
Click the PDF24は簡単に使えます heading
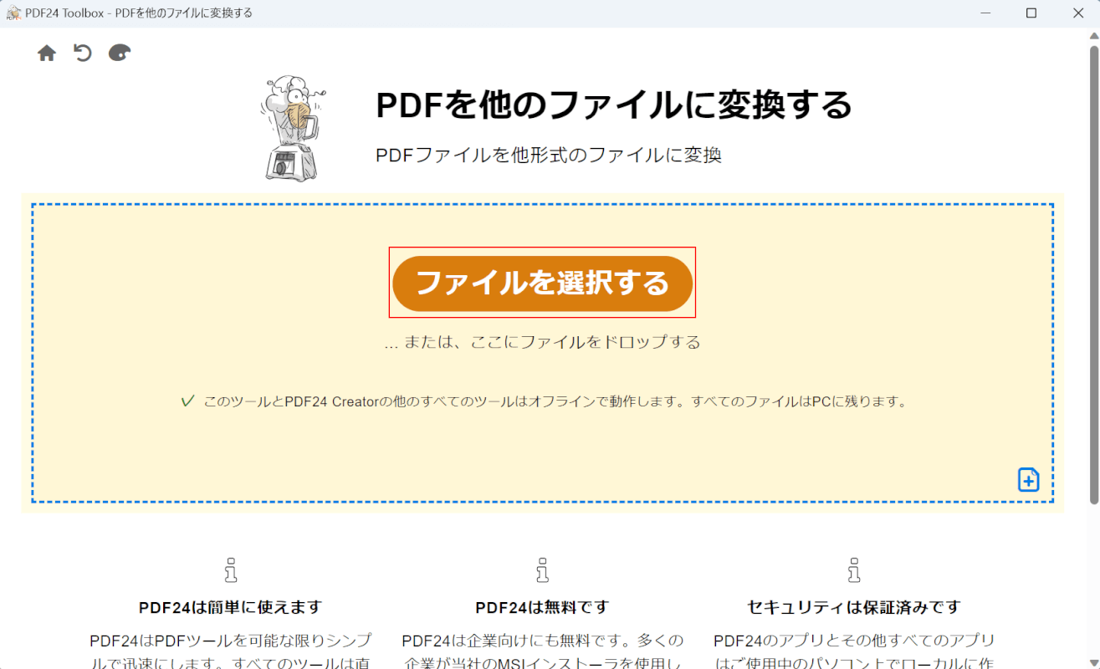[231, 607]
